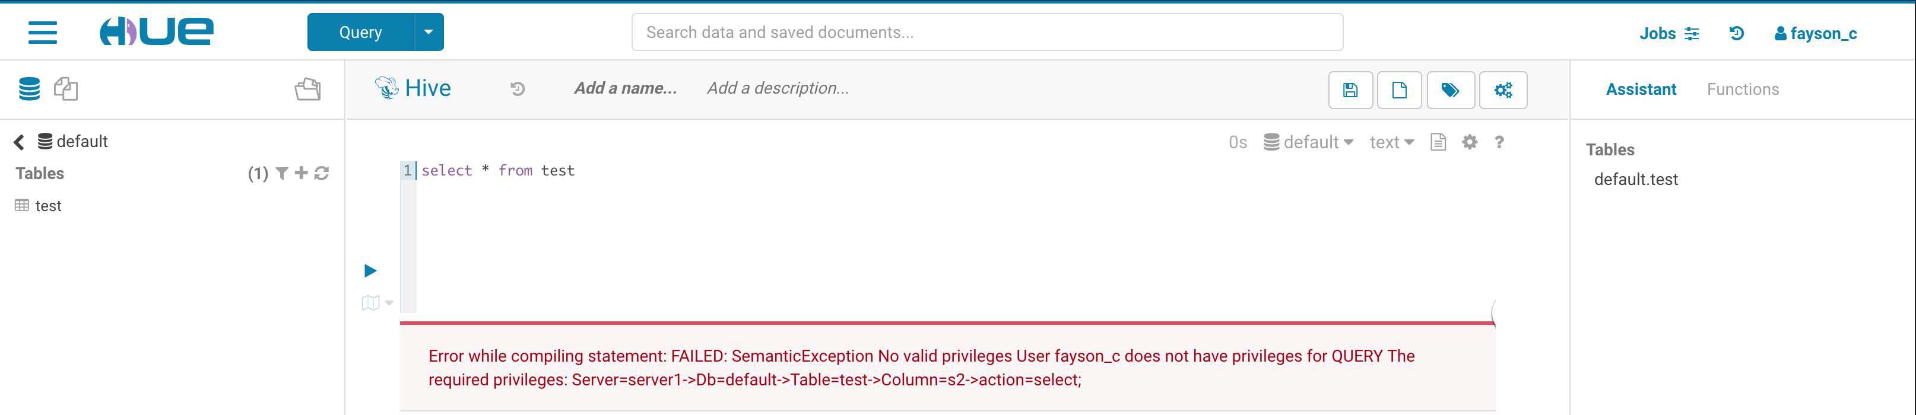Create a new query document
Viewport: 1916px width, 415px height.
(1399, 90)
